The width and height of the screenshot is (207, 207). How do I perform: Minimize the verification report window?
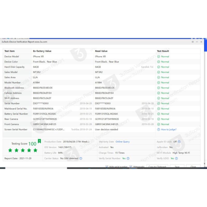(197, 42)
